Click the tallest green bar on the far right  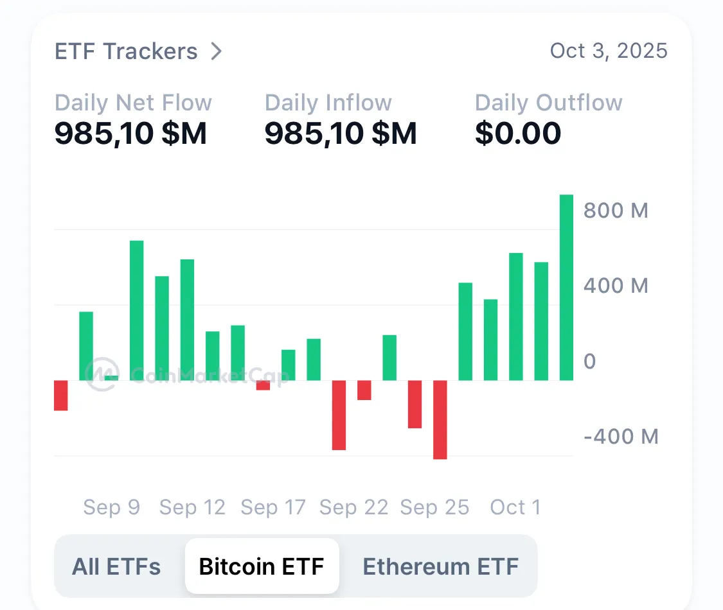coord(566,288)
